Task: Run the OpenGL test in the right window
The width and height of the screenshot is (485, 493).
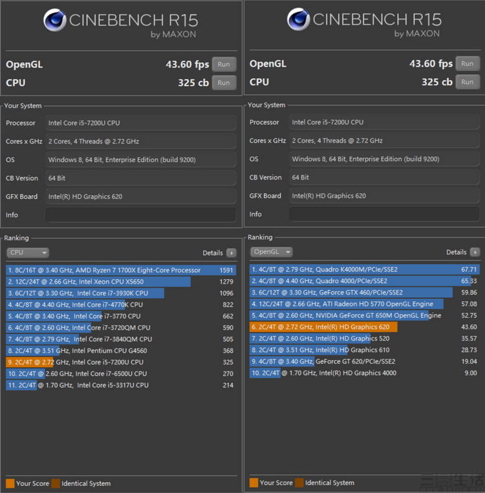Action: tap(468, 63)
